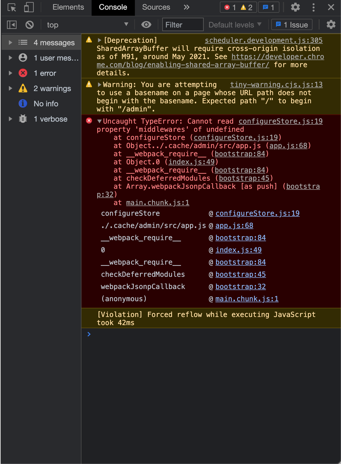Open main.chunk.js:1 link beside (anonymous)
This screenshot has width=341, height=464.
click(247, 299)
